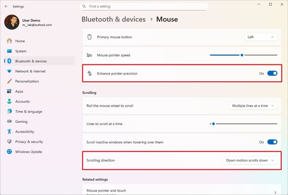Click the back arrow in Settings
This screenshot has height=195, width=288.
[x=6, y=6]
